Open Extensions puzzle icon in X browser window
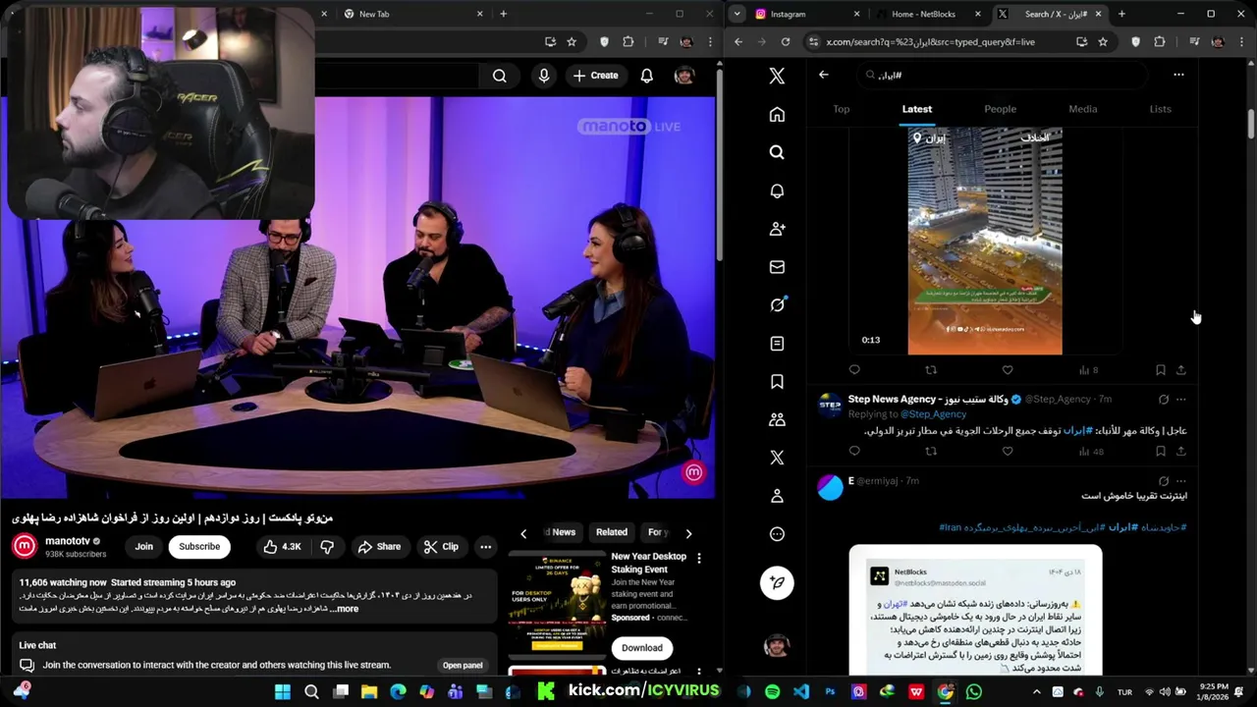Image resolution: width=1257 pixels, height=707 pixels. coord(1160,42)
